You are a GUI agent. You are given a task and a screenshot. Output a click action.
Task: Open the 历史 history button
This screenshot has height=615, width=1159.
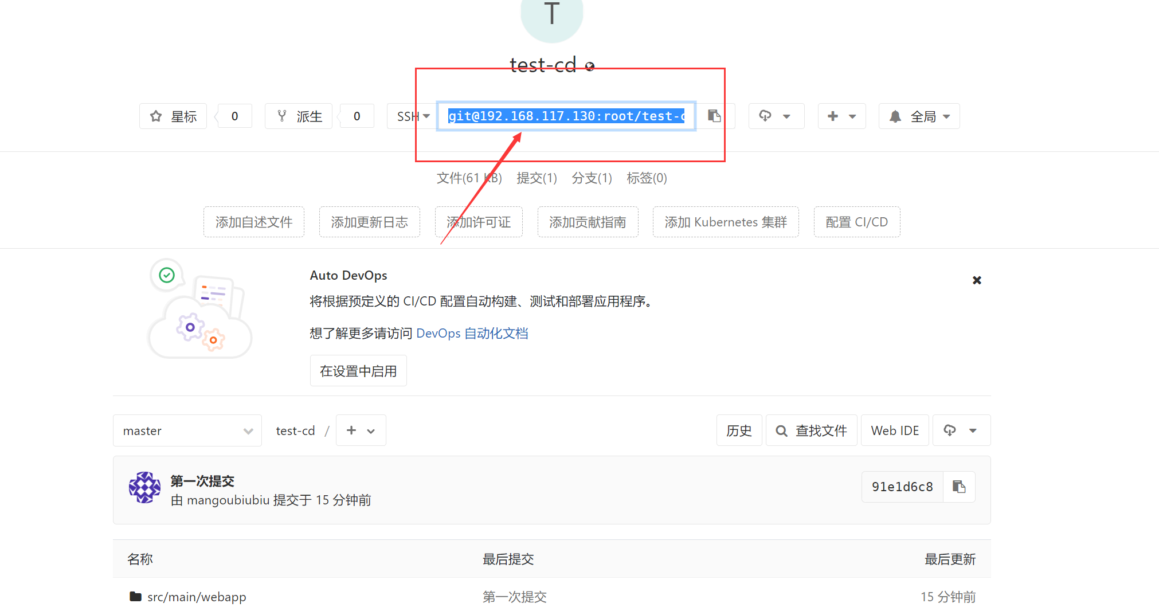(739, 430)
